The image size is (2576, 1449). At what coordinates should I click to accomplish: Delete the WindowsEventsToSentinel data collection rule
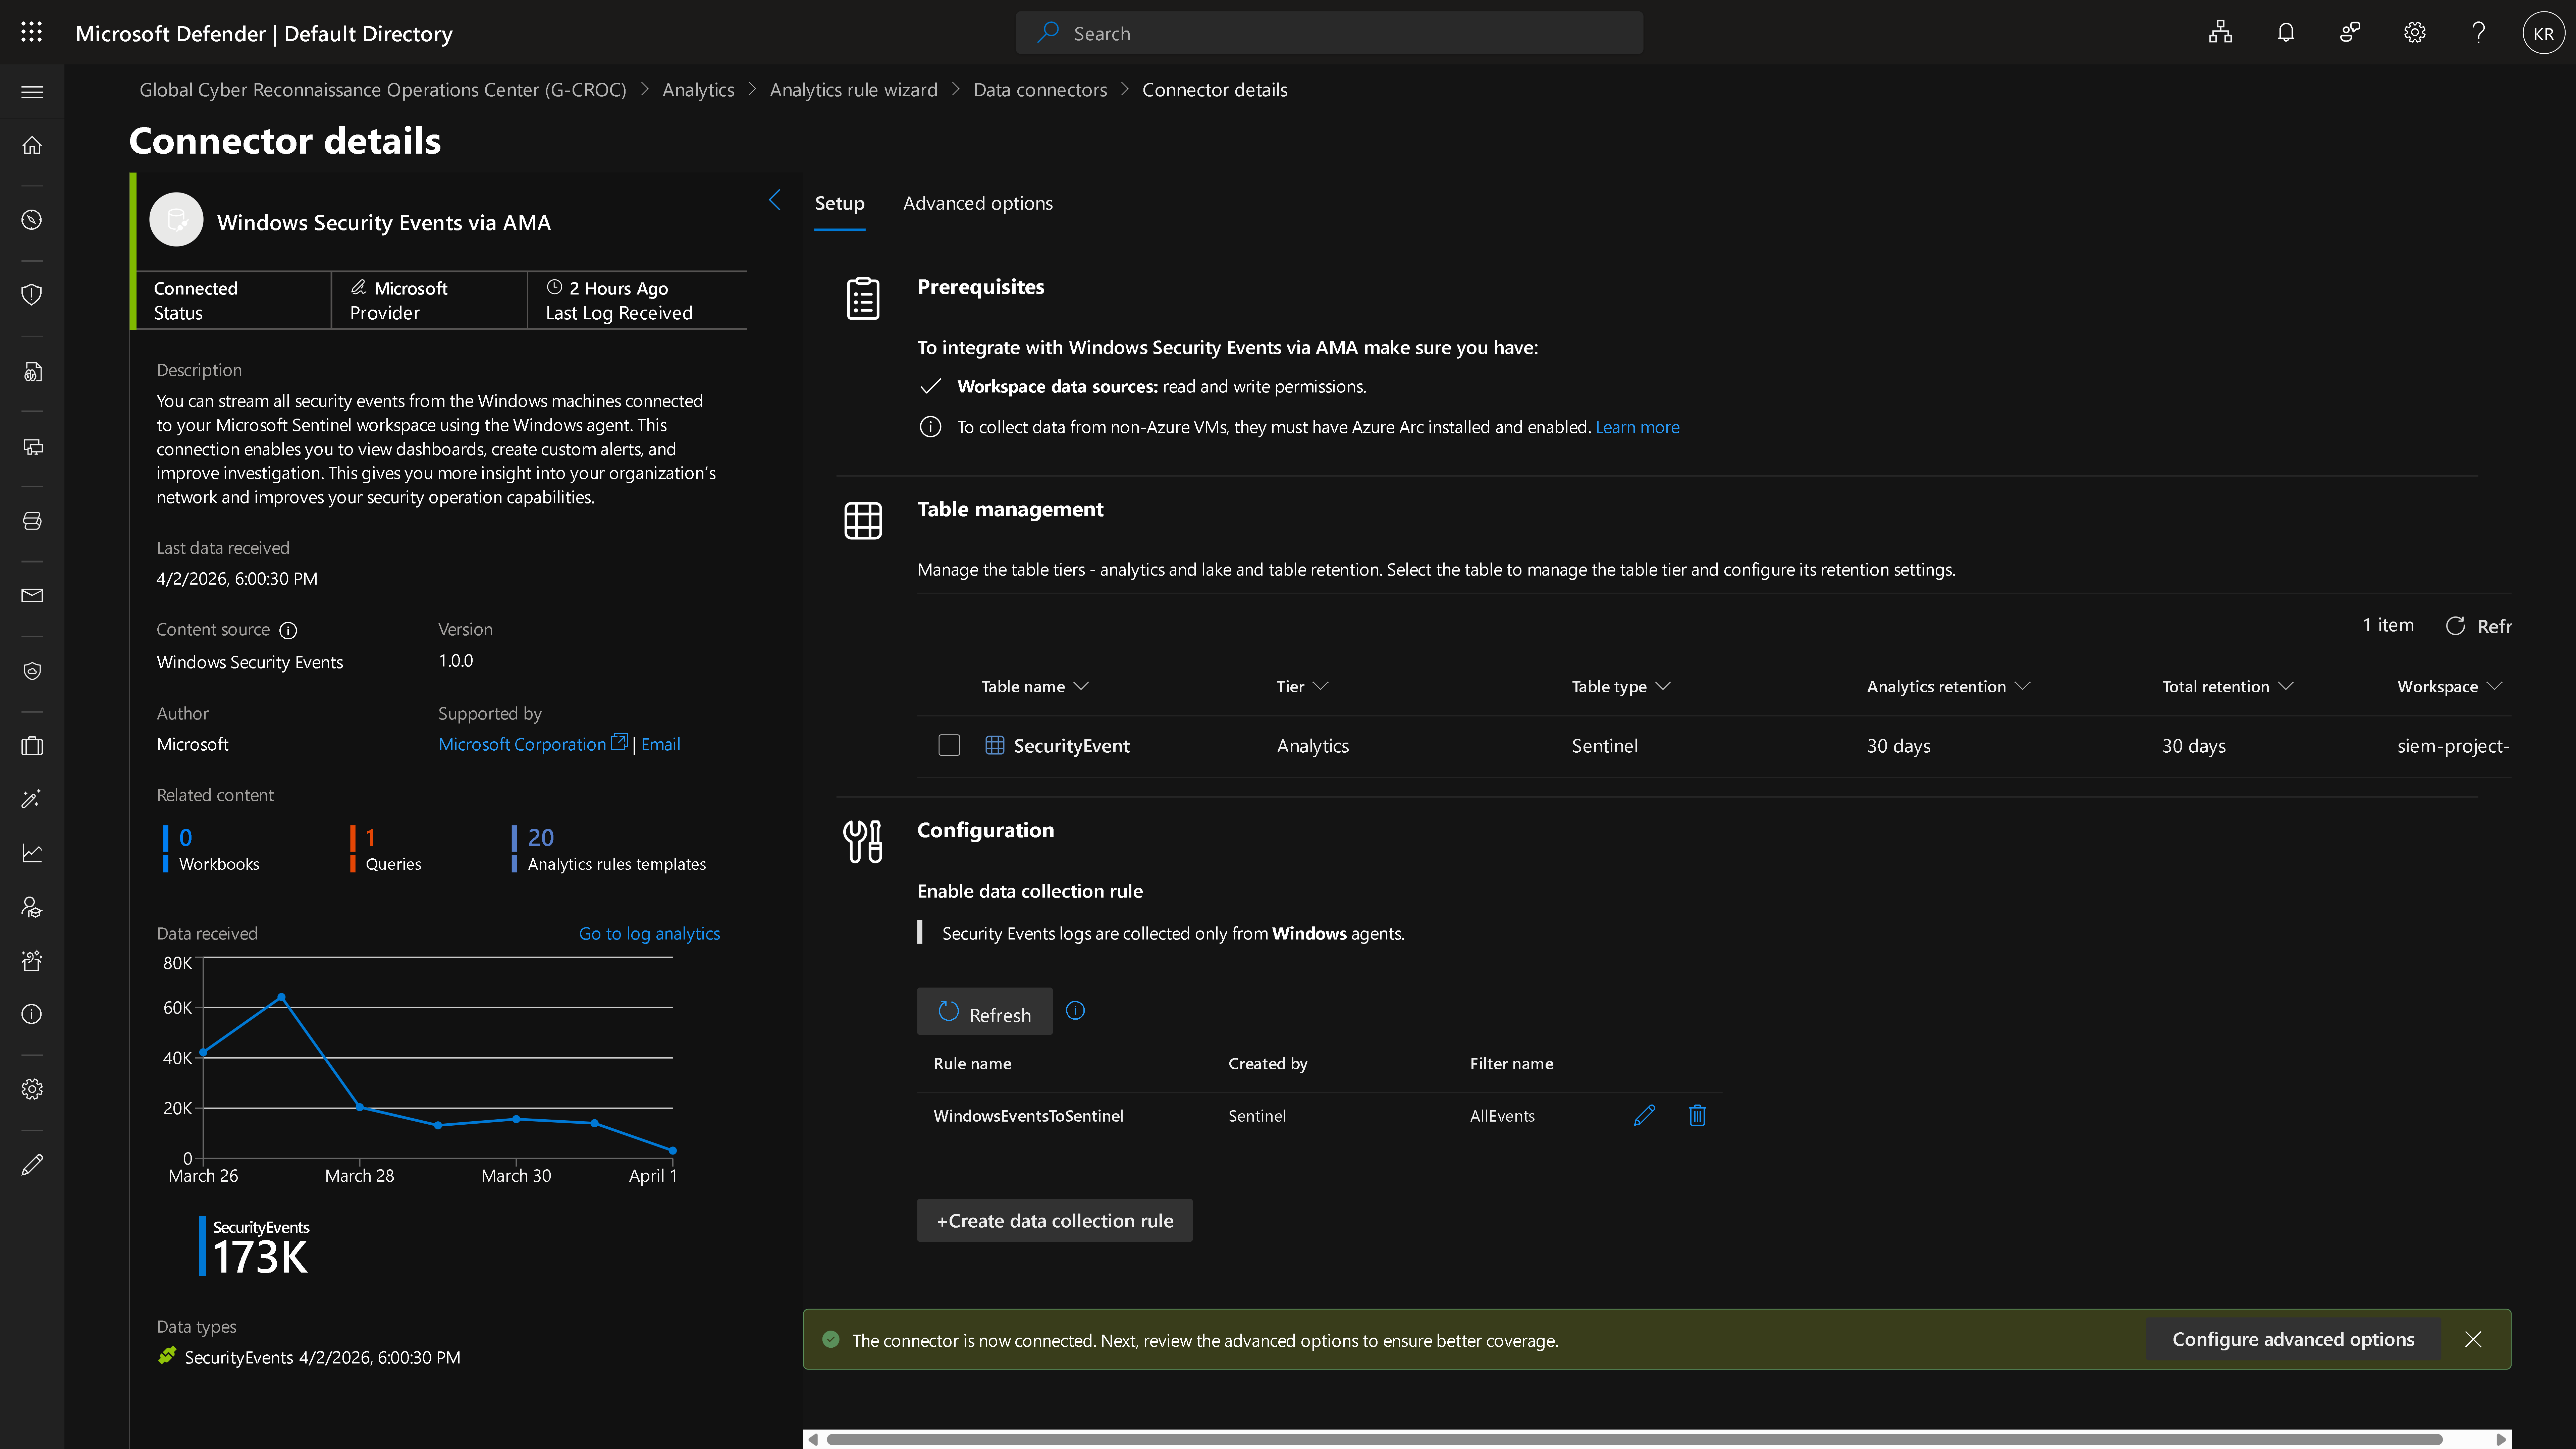[x=1697, y=1115]
